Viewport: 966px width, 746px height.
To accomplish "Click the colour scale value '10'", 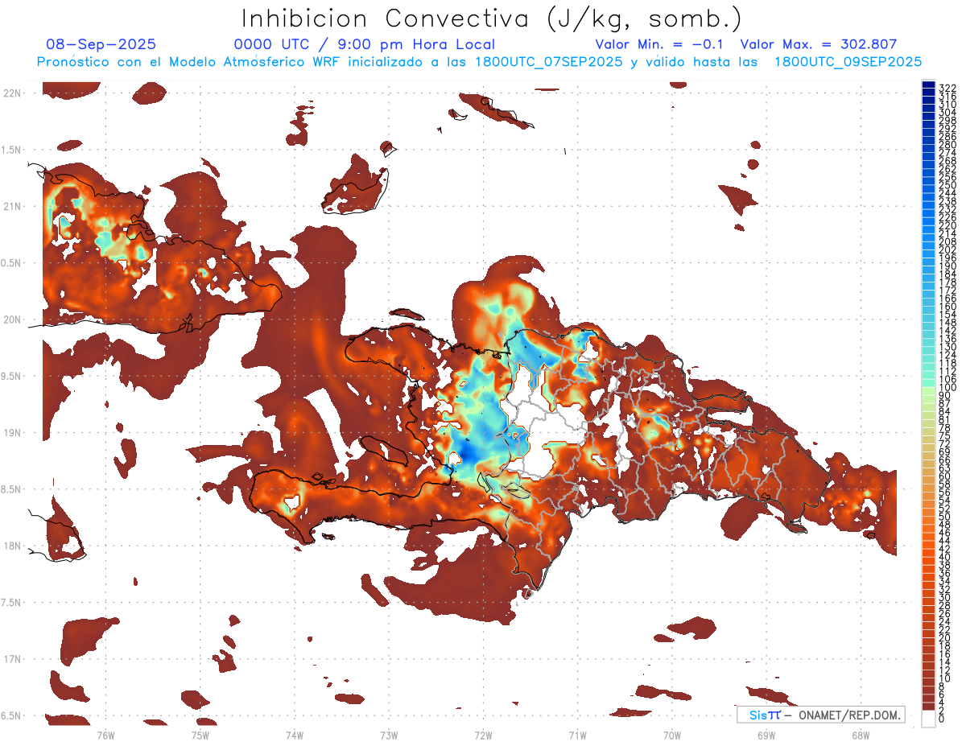I will pos(945,678).
